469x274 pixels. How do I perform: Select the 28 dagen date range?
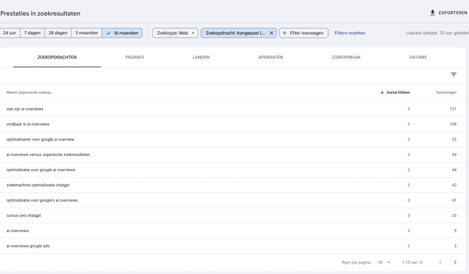(x=58, y=33)
